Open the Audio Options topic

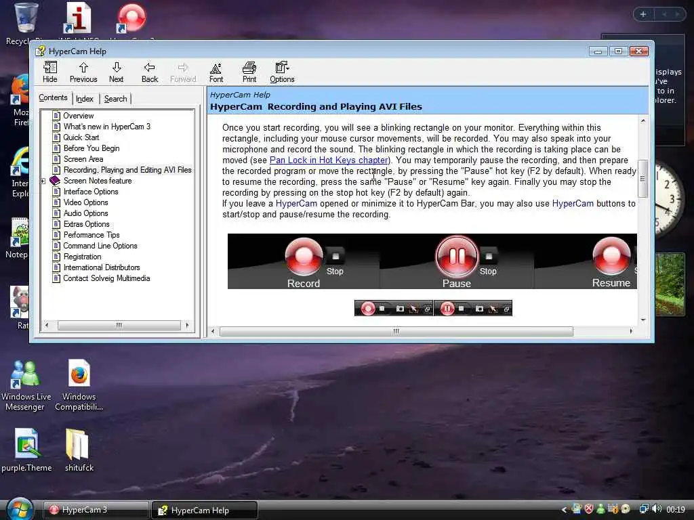tap(86, 213)
